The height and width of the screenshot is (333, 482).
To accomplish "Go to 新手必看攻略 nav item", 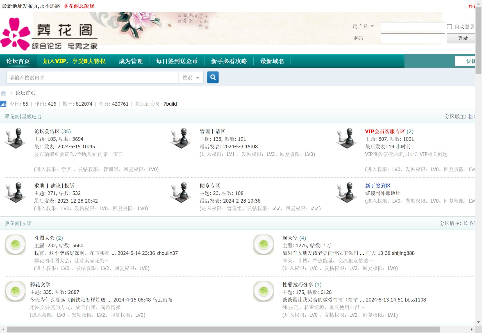I will click(229, 61).
